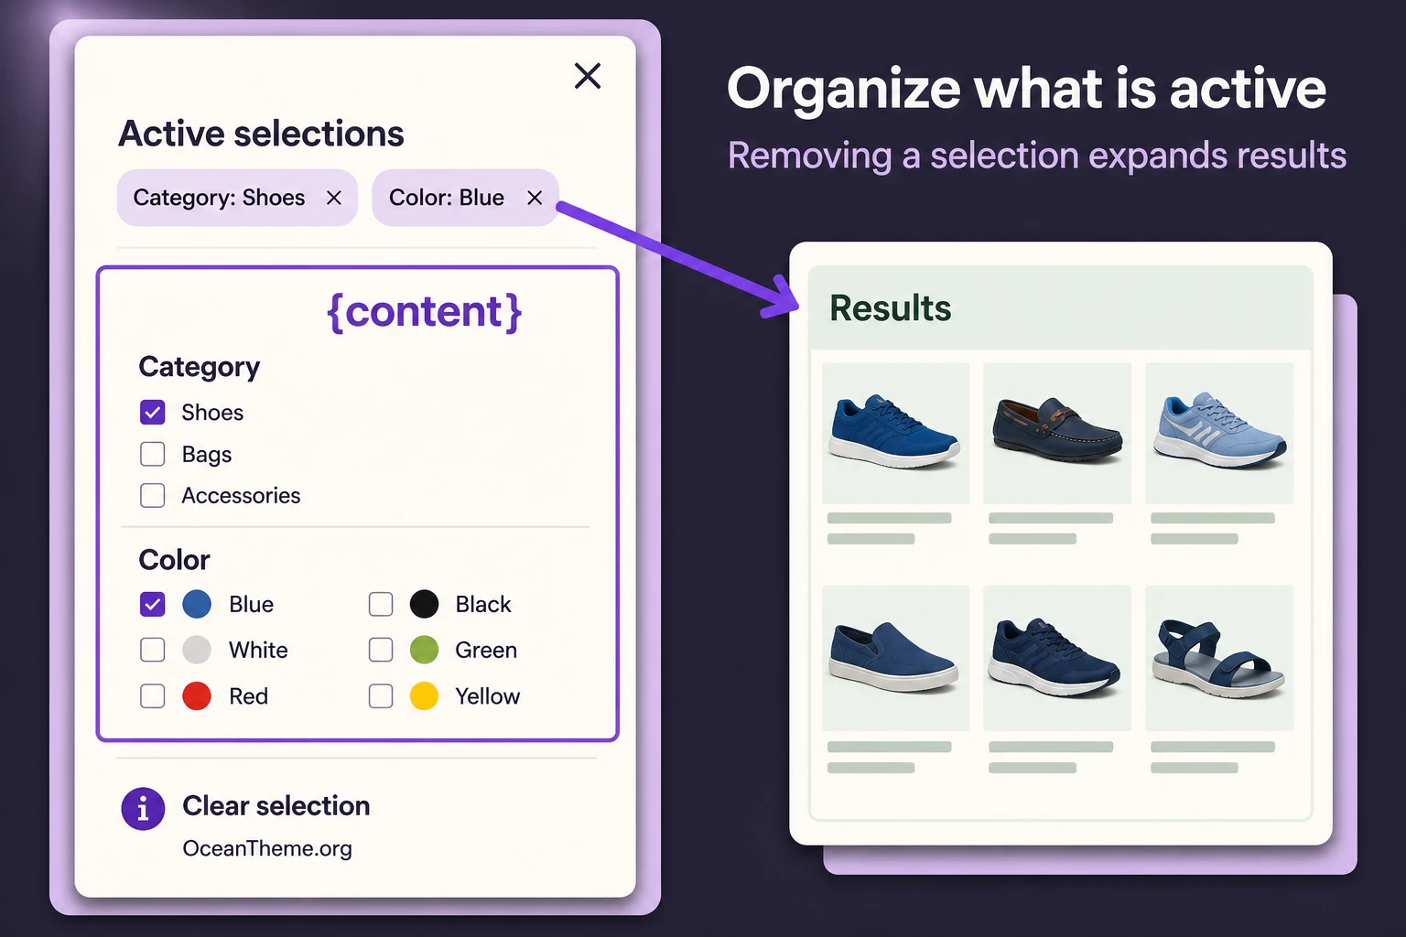Image resolution: width=1406 pixels, height=937 pixels.
Task: Click the Color: Blue chip label
Action: (447, 198)
